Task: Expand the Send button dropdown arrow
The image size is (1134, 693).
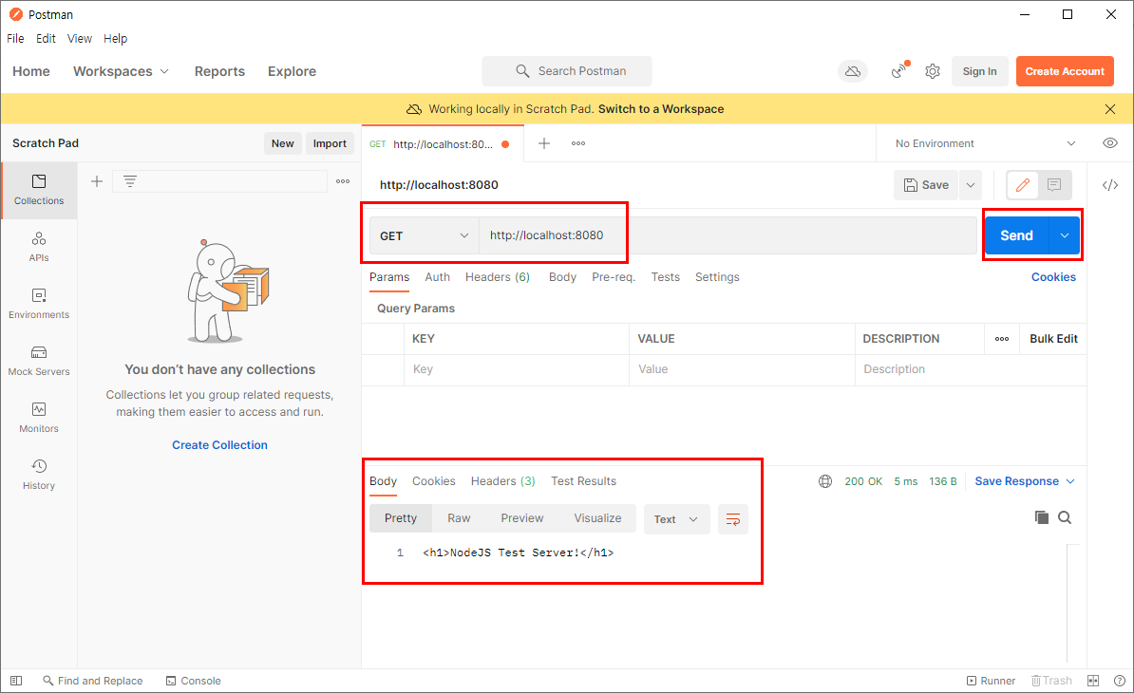Action: coord(1065,235)
